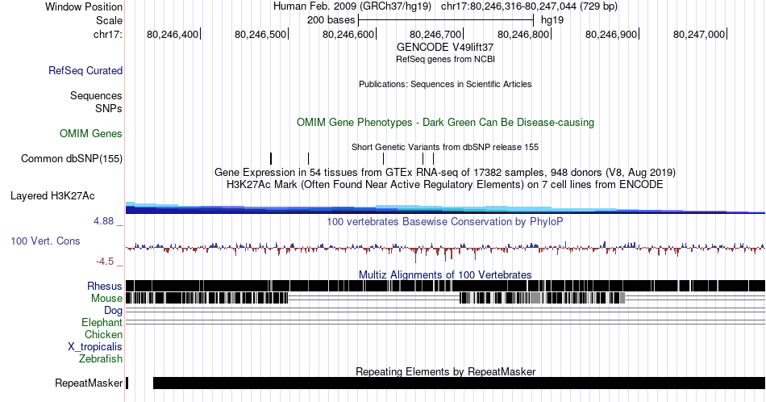Screen dimensions: 766x402
Task: Click the RefSeq Curated track label
Action: pyautogui.click(x=85, y=70)
